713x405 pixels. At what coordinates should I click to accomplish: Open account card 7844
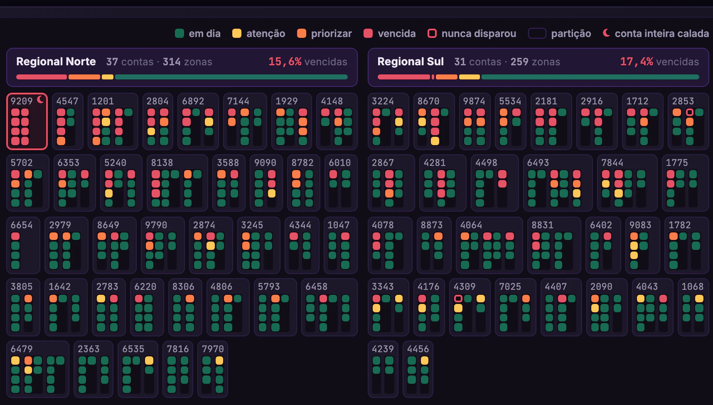point(627,183)
